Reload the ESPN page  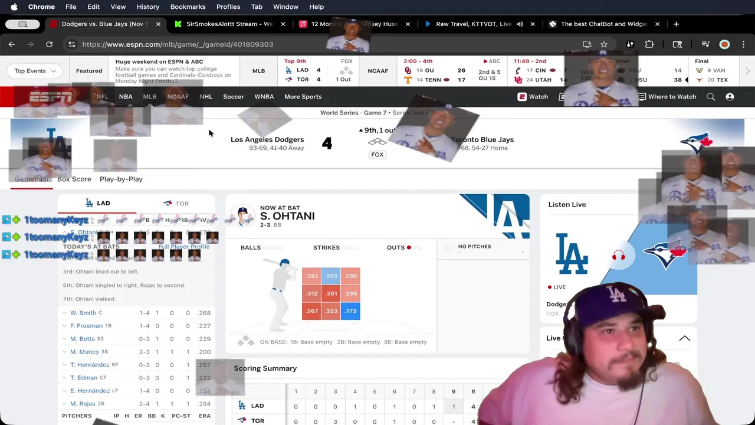point(49,44)
